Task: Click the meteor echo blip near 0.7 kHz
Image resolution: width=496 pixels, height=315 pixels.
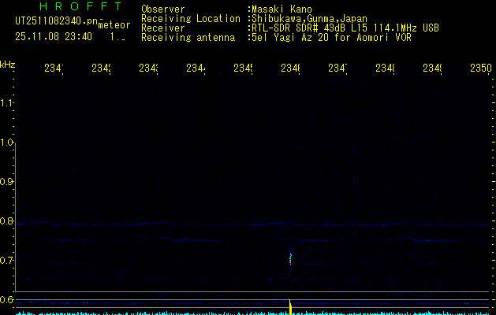Action: click(290, 258)
